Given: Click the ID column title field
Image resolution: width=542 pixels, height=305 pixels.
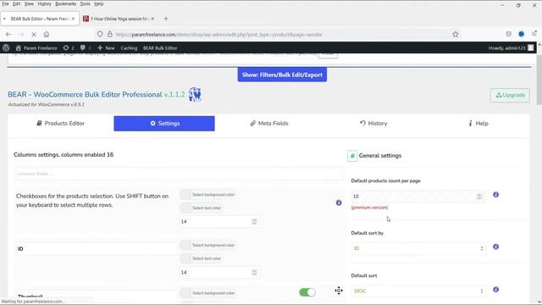Looking at the screenshot, I should (x=96, y=248).
